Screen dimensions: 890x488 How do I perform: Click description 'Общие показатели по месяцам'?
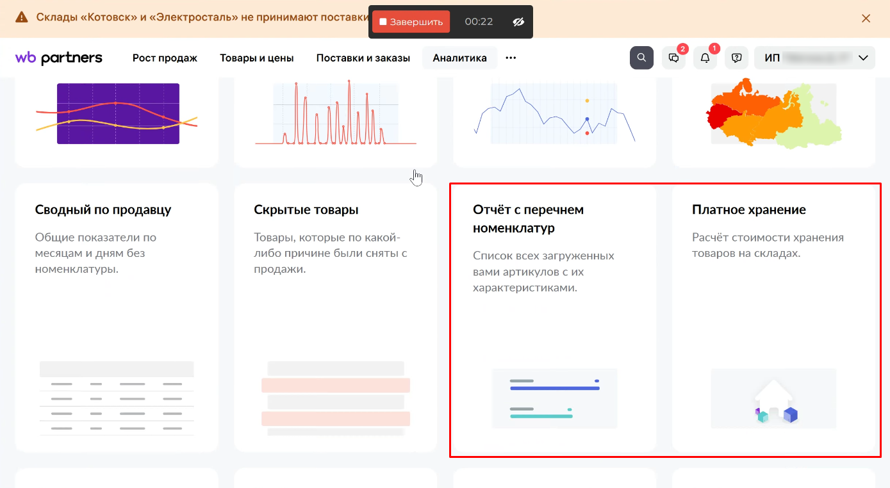point(96,253)
